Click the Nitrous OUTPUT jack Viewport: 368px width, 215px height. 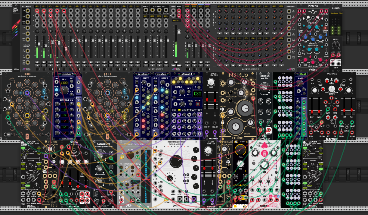coord(268,130)
